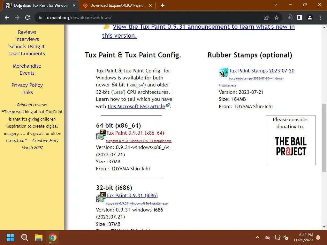Open Events in the sidebar
This screenshot has width=327, height=245.
click(27, 73)
